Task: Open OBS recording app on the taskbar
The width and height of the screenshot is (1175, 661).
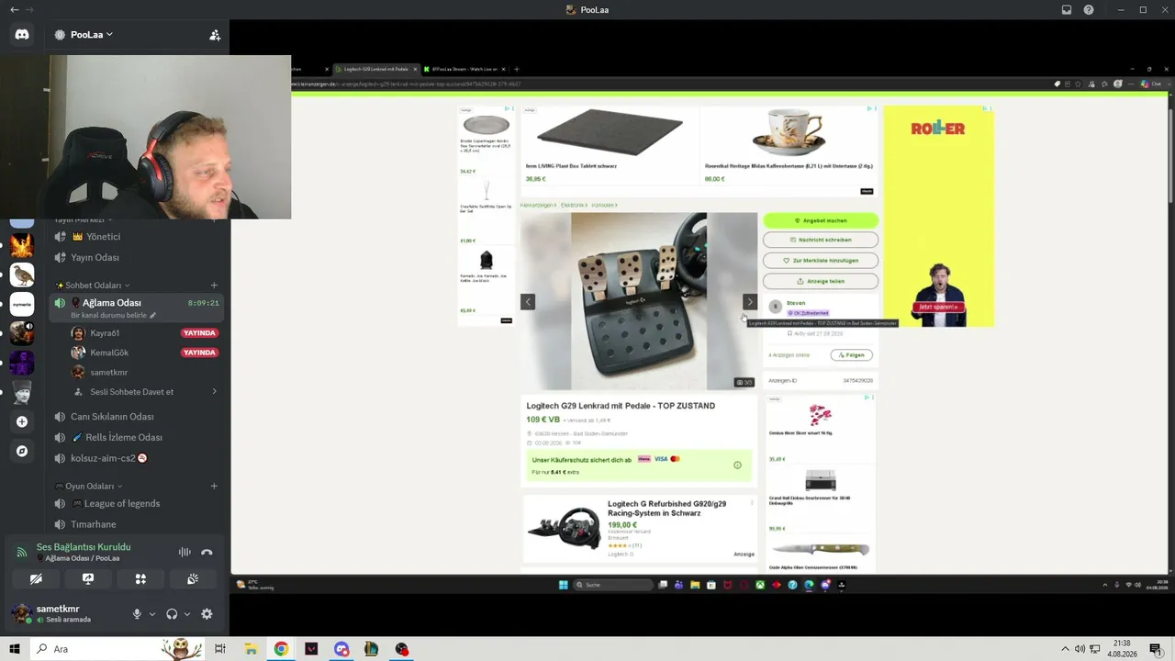Action: 401,649
